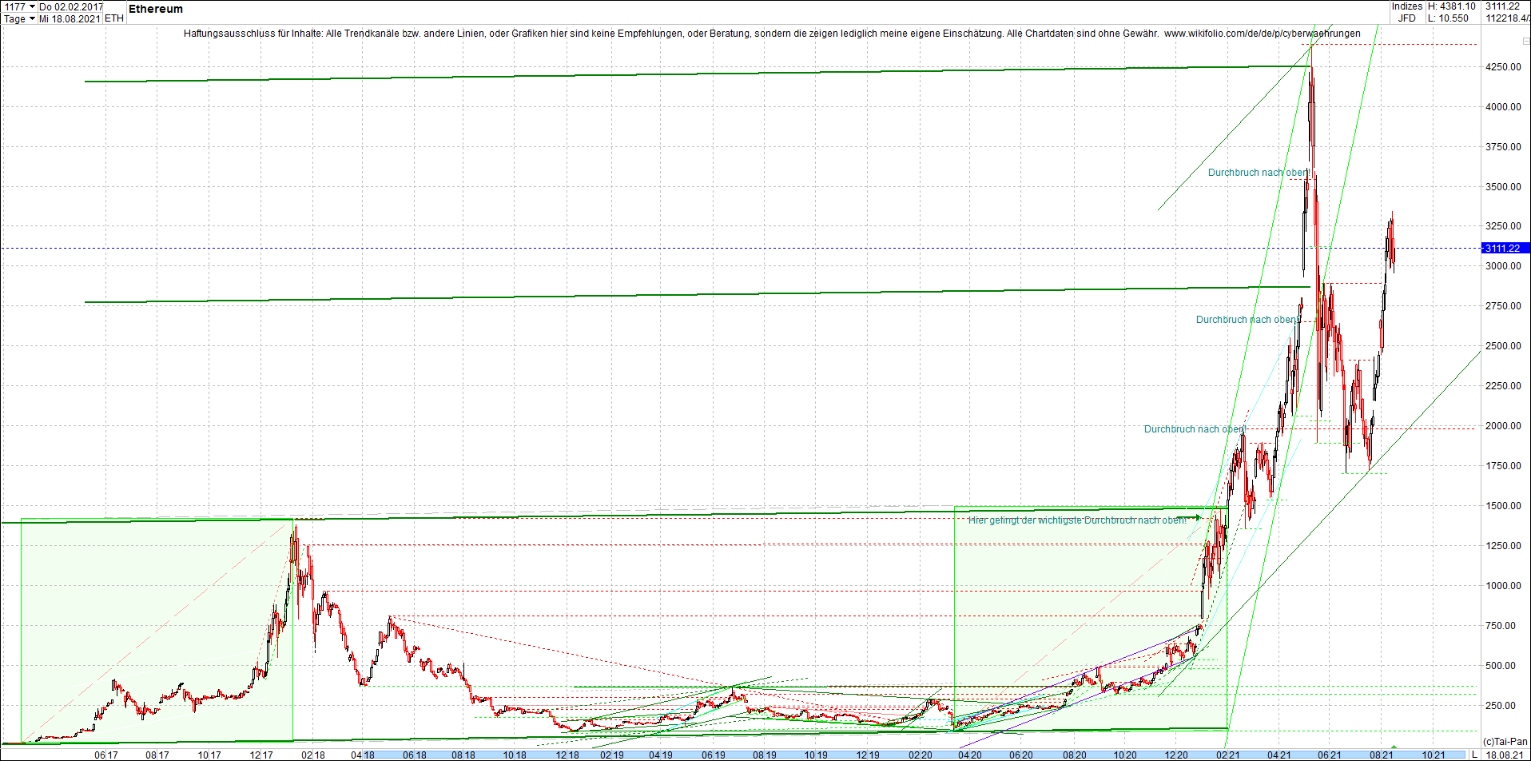Click the 12 17 date axis label

(261, 755)
